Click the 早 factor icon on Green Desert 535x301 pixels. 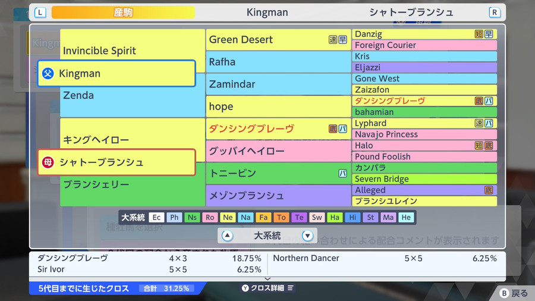click(342, 40)
